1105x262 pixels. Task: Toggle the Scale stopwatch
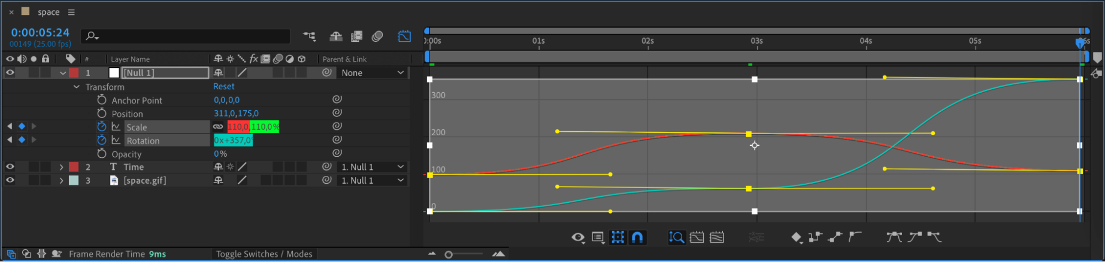coord(102,127)
